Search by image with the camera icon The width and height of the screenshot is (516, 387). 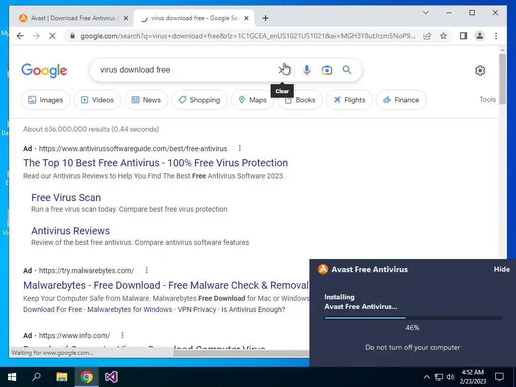click(x=327, y=70)
